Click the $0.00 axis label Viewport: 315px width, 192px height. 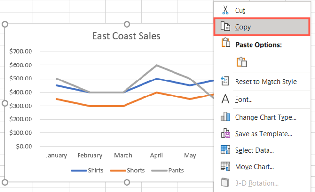coord(24,146)
